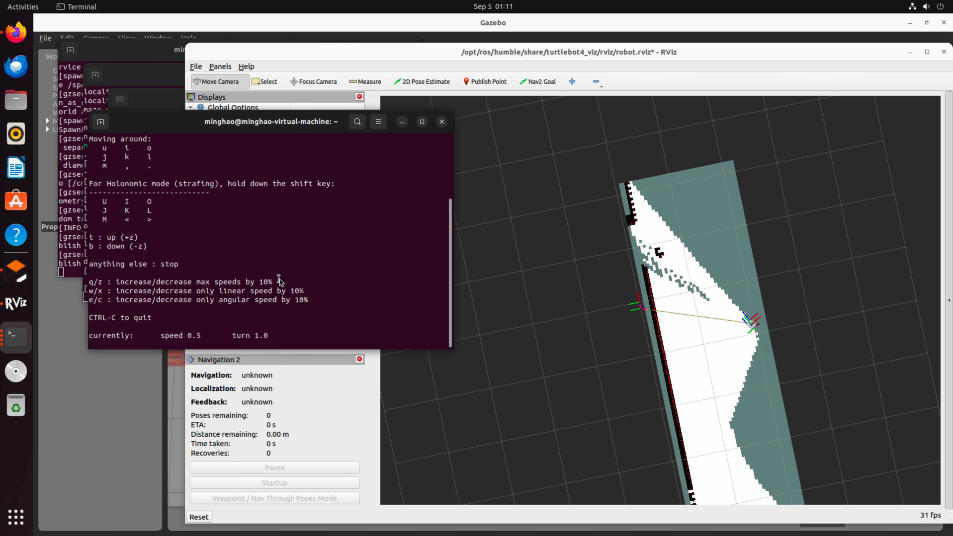This screenshot has width=953, height=536.
Task: Click the power icon in top bar
Action: coord(940,6)
